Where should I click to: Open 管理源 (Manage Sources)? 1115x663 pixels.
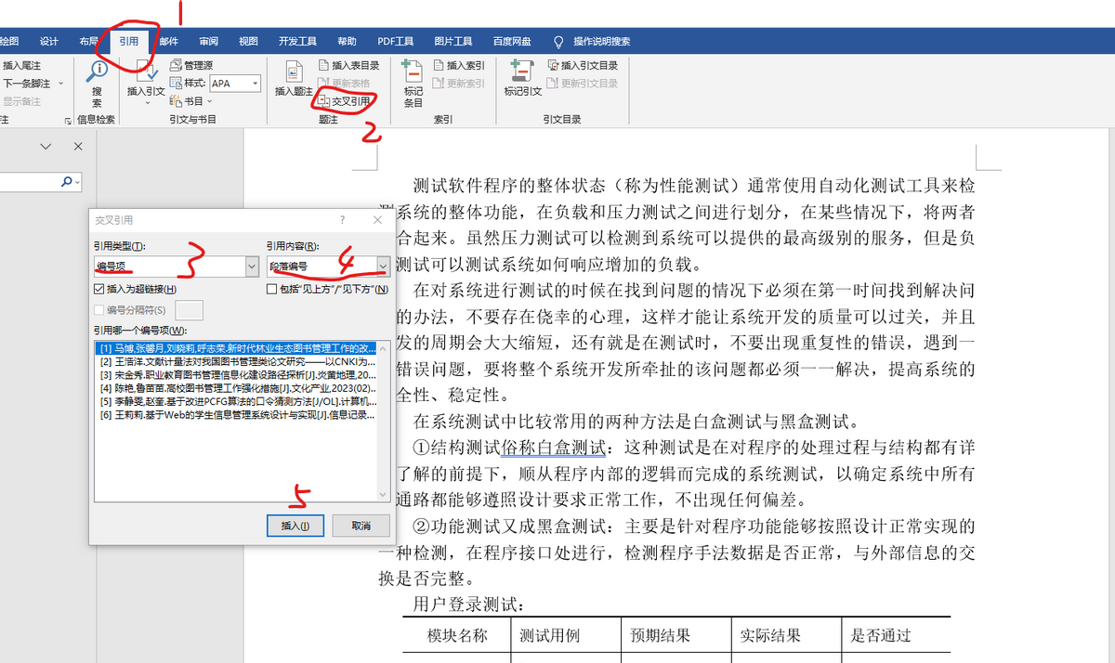(x=191, y=65)
